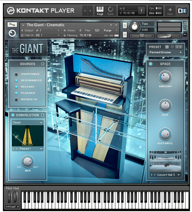Click the Pitch wheel
The width and height of the screenshot is (192, 212).
click(9, 197)
